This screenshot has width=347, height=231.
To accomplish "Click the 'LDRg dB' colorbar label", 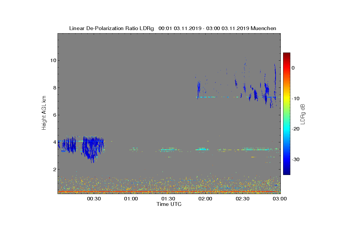I will (x=303, y=114).
